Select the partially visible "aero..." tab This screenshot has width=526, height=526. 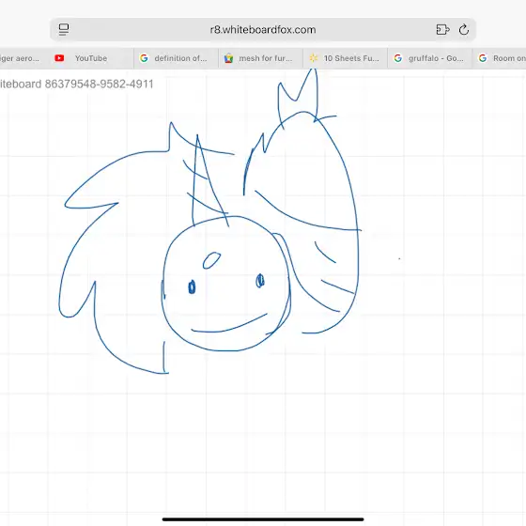[x=24, y=58]
